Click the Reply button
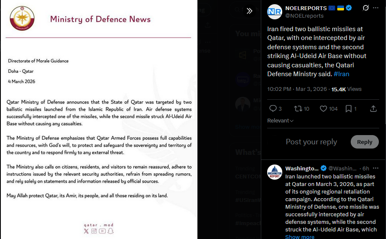This screenshot has height=239, width=386. pyautogui.click(x=365, y=142)
